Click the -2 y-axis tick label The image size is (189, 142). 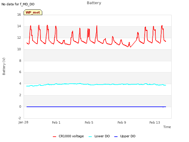tap(19, 118)
